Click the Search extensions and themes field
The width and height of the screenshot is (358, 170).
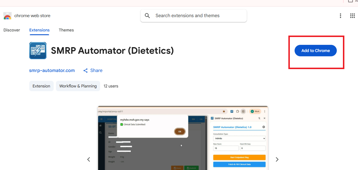tap(194, 16)
